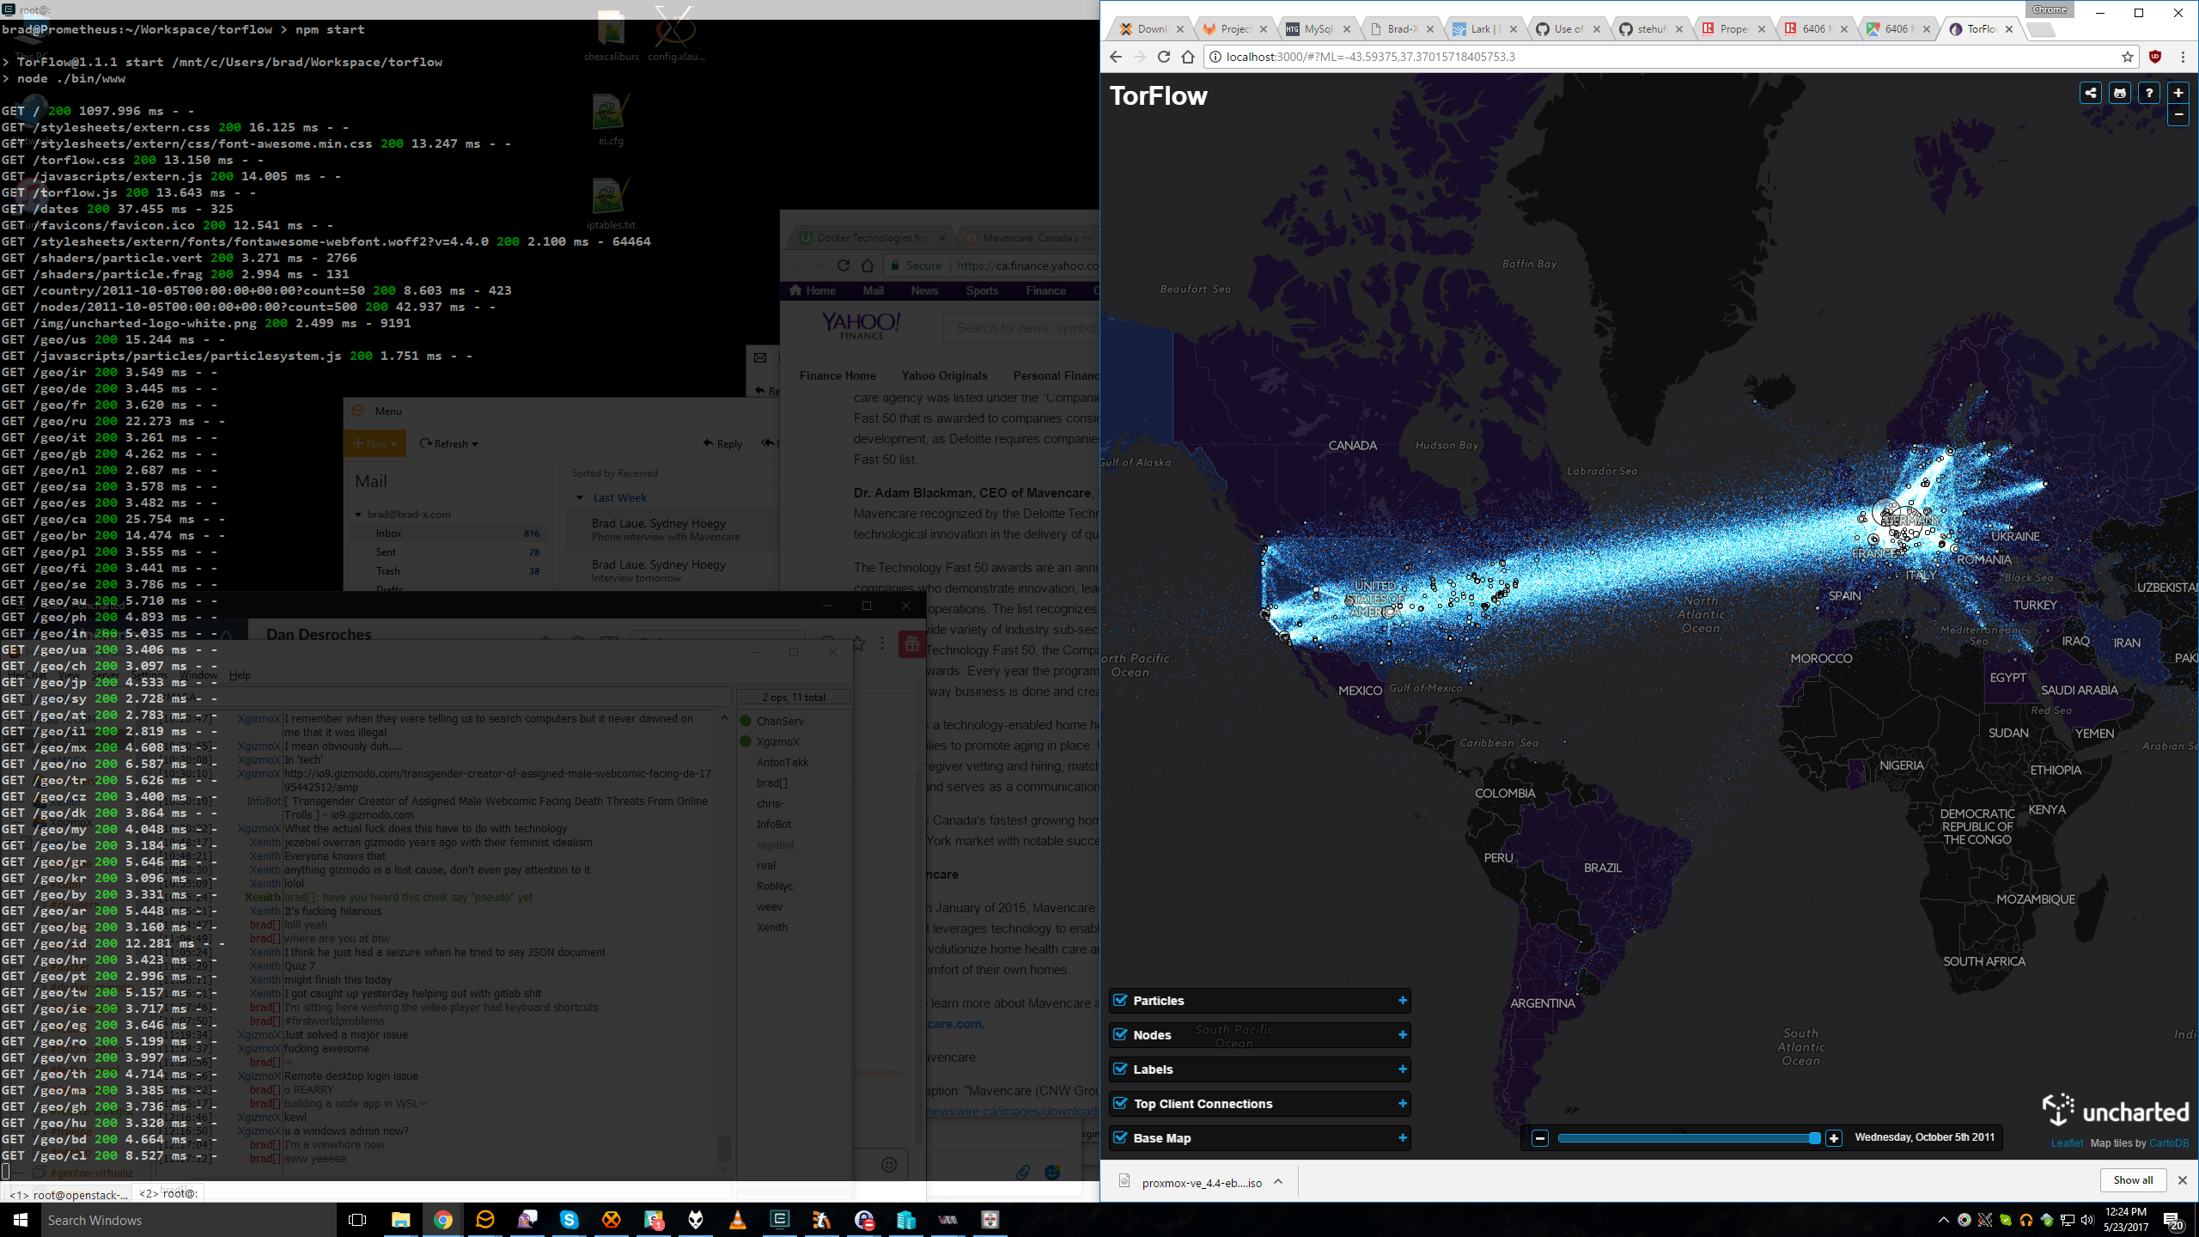
Task: Open Chrome's three-dot menu
Action: (2183, 57)
